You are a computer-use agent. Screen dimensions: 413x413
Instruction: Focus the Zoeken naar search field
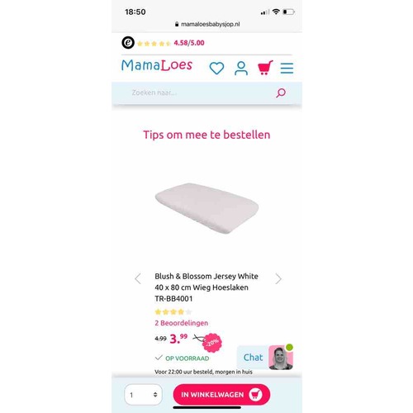pos(201,93)
